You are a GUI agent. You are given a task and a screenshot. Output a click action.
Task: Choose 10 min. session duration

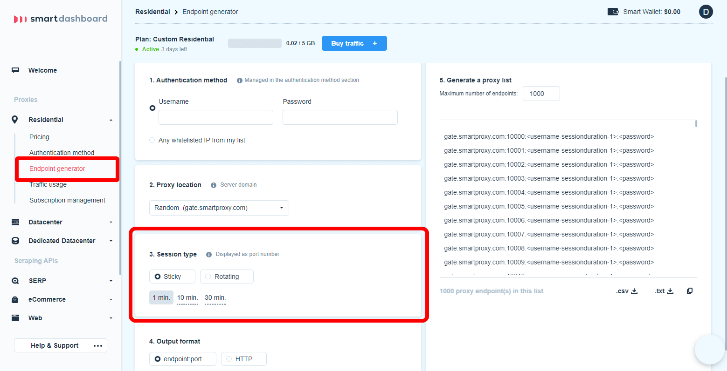(x=187, y=297)
